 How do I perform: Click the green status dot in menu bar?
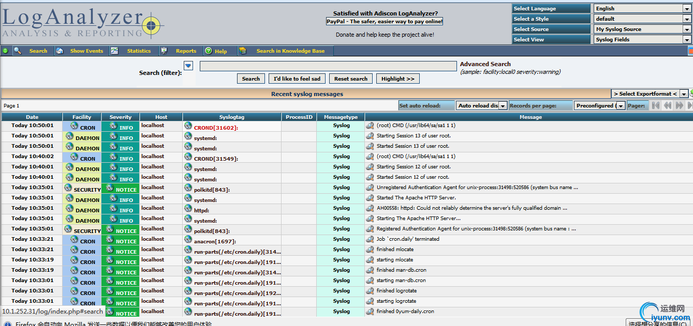(5, 51)
